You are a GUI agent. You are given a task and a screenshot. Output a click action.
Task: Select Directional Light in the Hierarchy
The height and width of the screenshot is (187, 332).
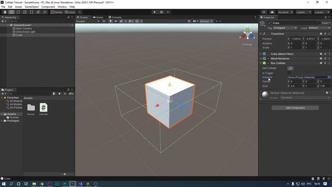pyautogui.click(x=25, y=32)
